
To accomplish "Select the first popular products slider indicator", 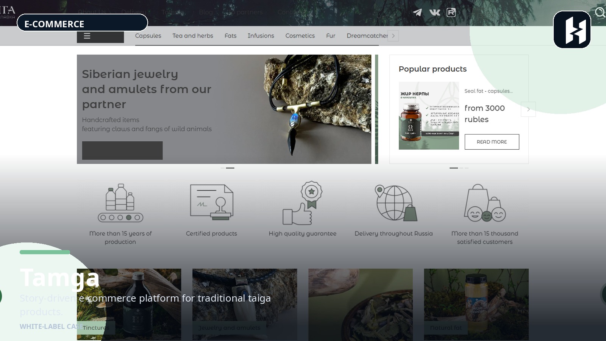I will click(454, 168).
